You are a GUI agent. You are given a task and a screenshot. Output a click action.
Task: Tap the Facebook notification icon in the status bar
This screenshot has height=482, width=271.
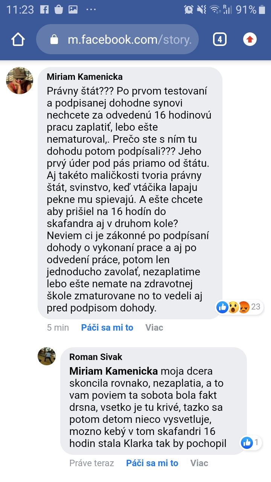coord(44,9)
